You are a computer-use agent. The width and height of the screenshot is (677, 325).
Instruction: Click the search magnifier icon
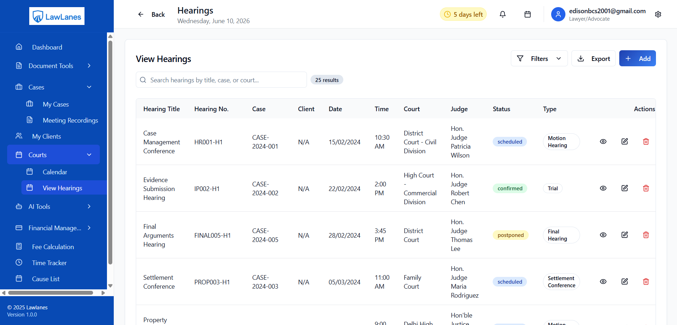pyautogui.click(x=143, y=80)
